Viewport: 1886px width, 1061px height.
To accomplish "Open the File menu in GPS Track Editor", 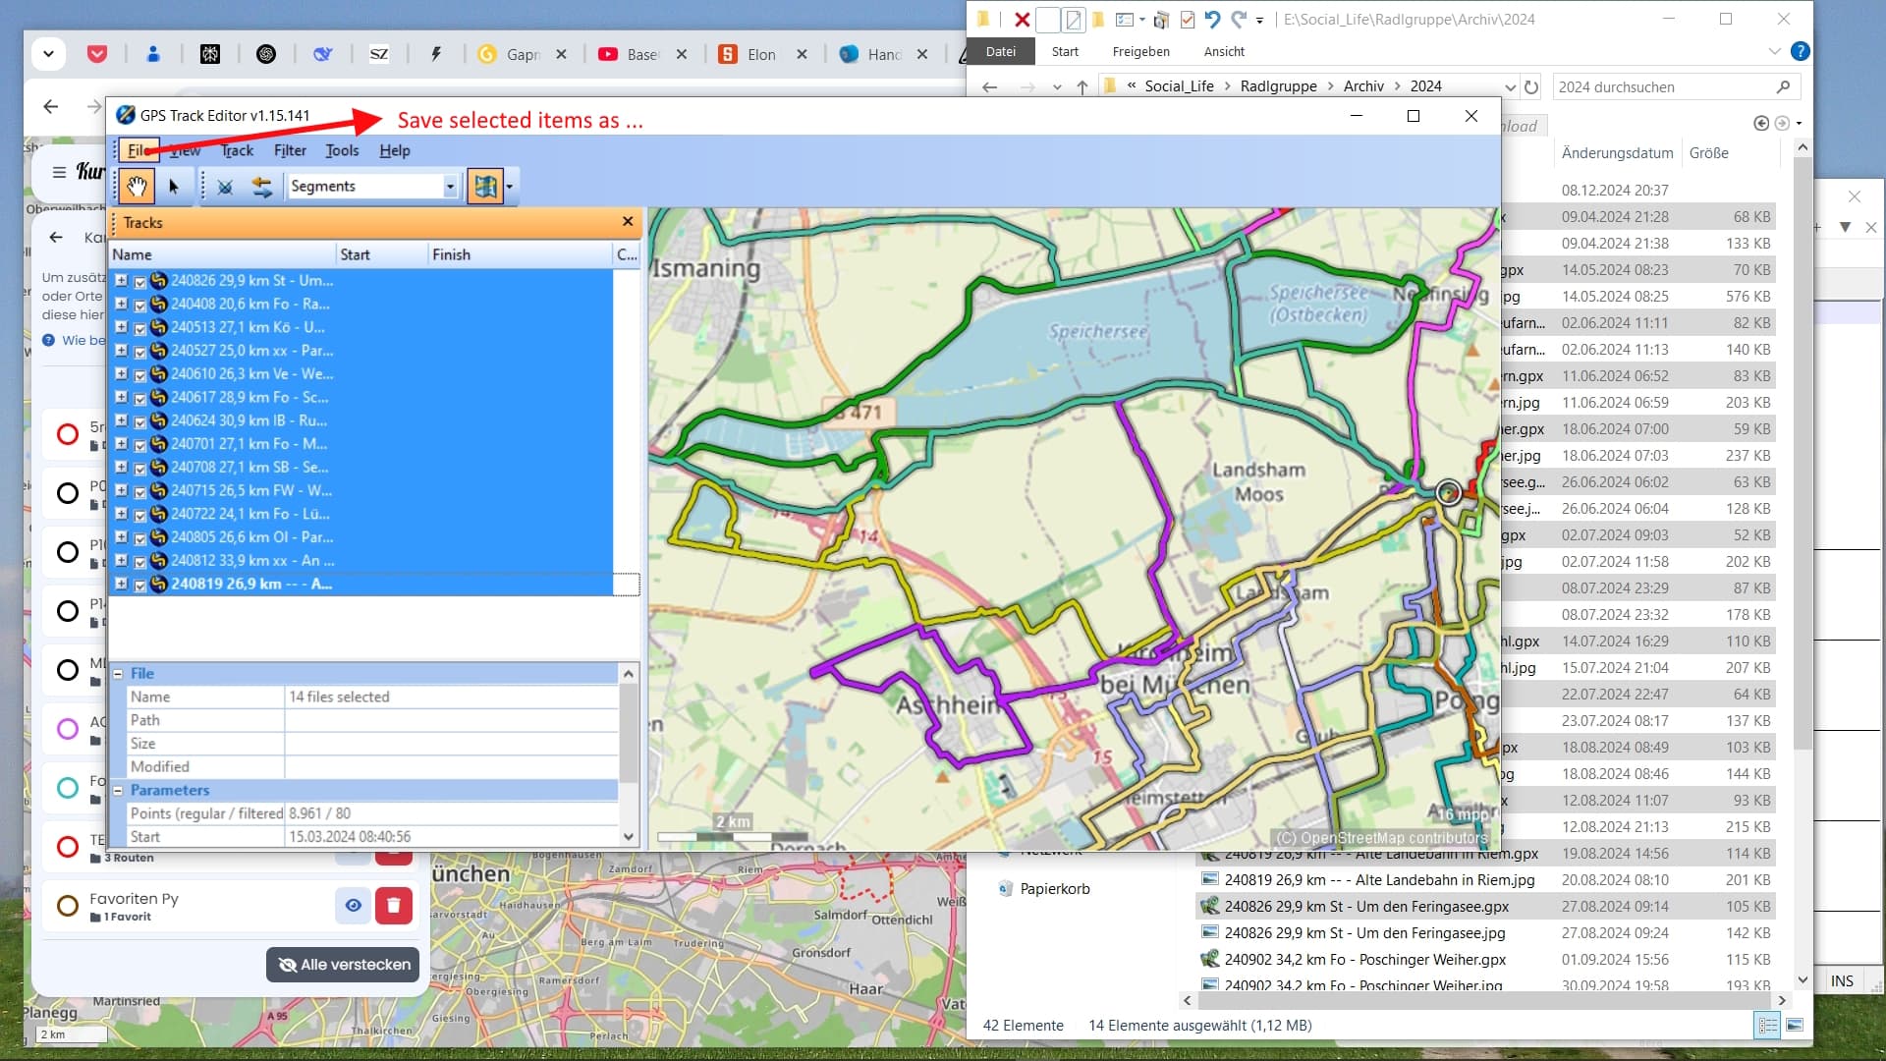I will point(138,150).
